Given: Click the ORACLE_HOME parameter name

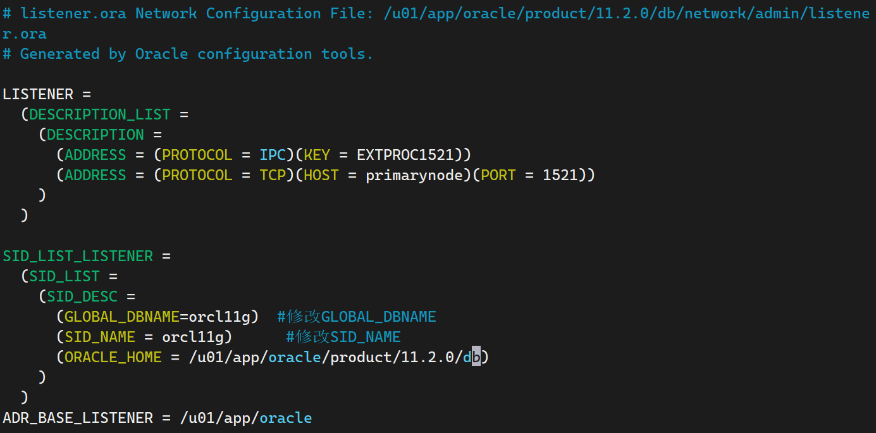Looking at the screenshot, I should pos(113,357).
